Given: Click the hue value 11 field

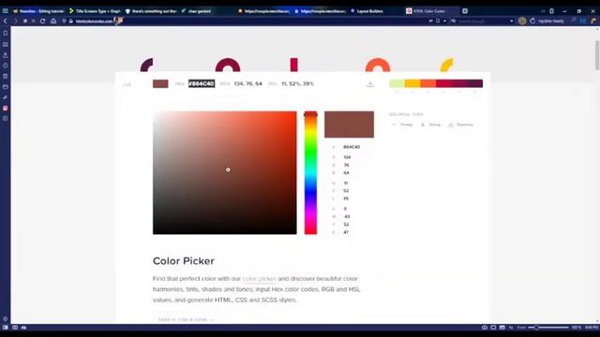Looking at the screenshot, I should coord(346,183).
